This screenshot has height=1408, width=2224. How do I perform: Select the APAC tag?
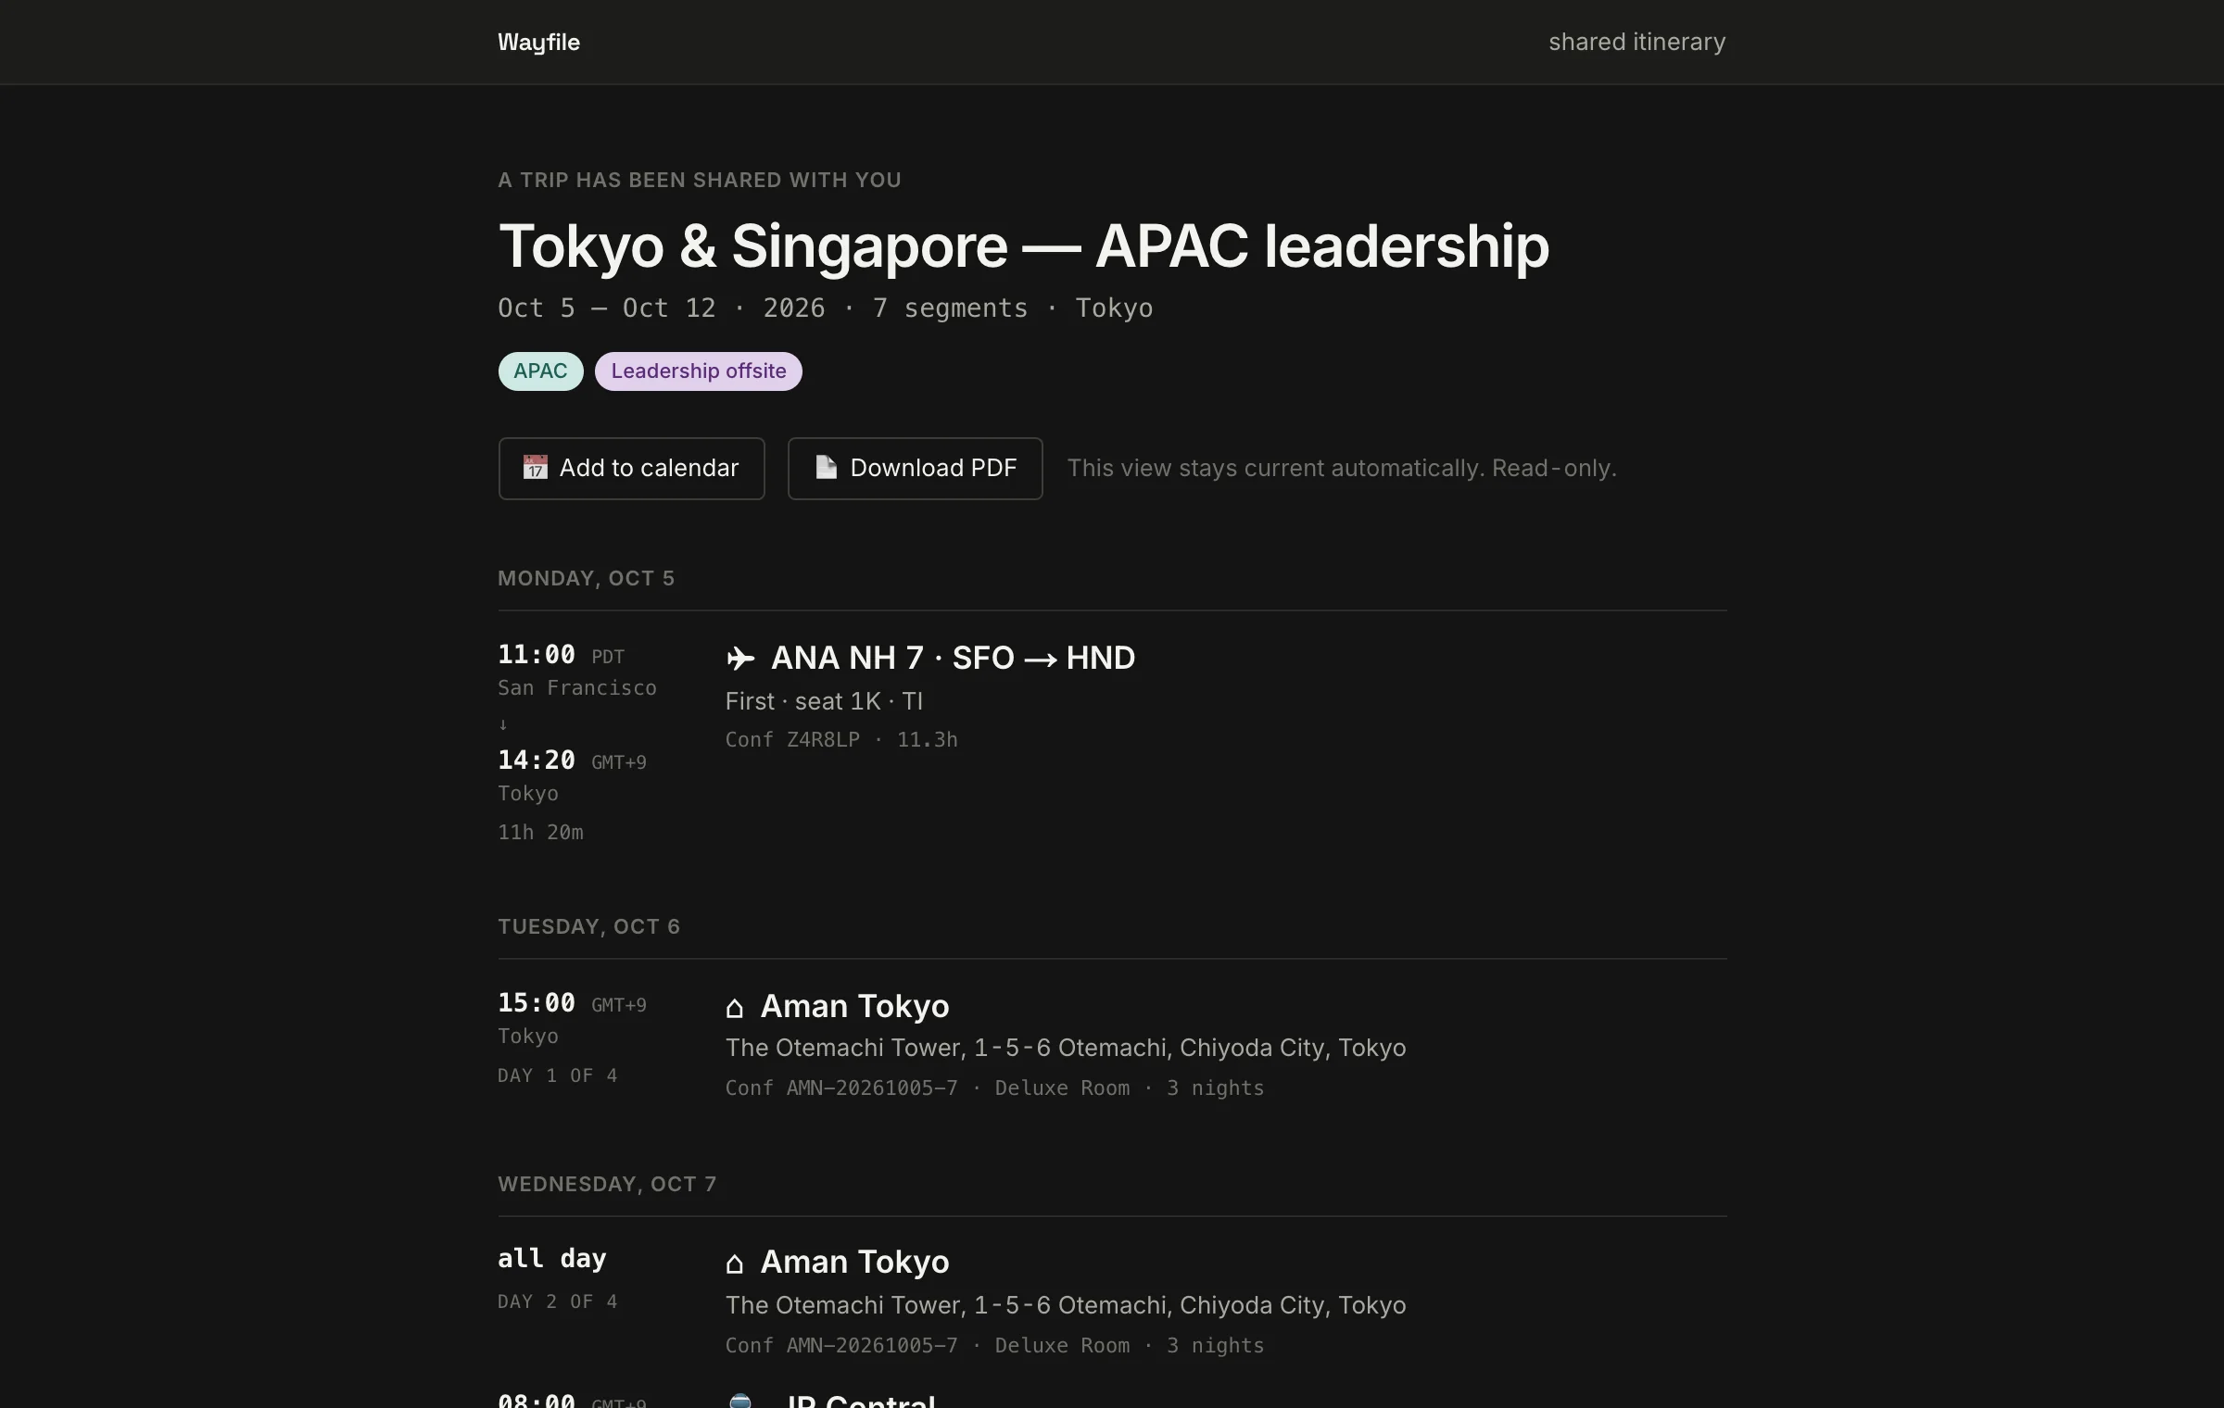coord(540,371)
